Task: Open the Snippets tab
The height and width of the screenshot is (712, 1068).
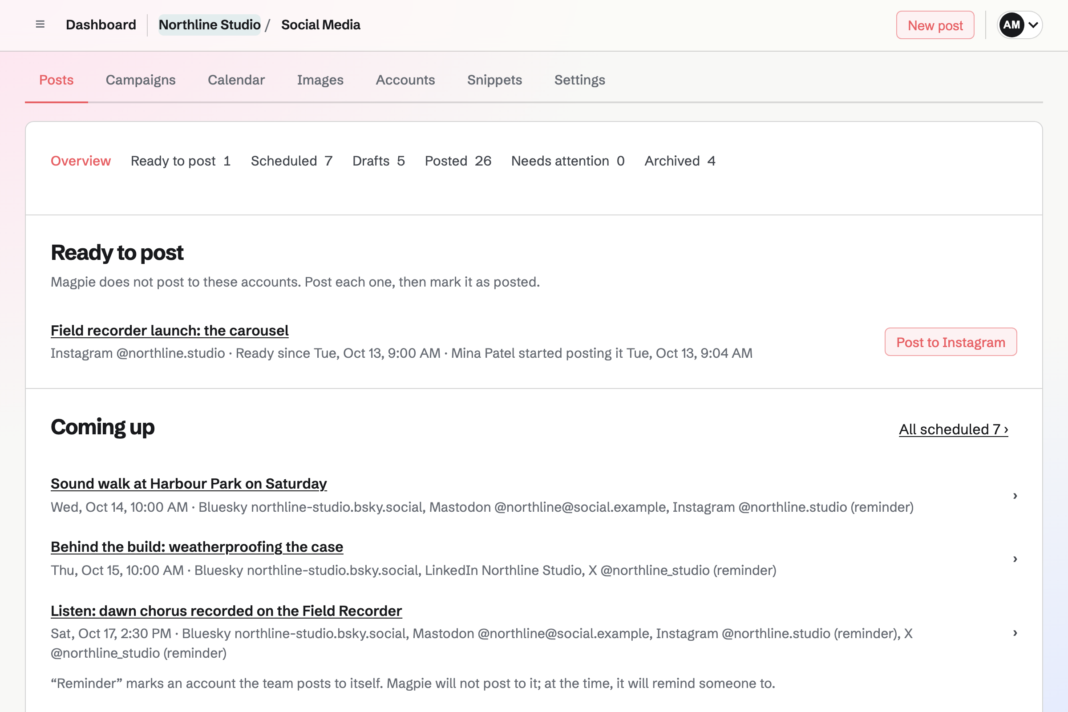Action: 494,80
